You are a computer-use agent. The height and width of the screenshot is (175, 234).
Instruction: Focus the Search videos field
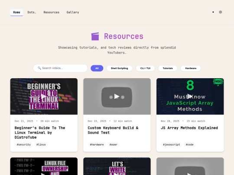click(60, 68)
